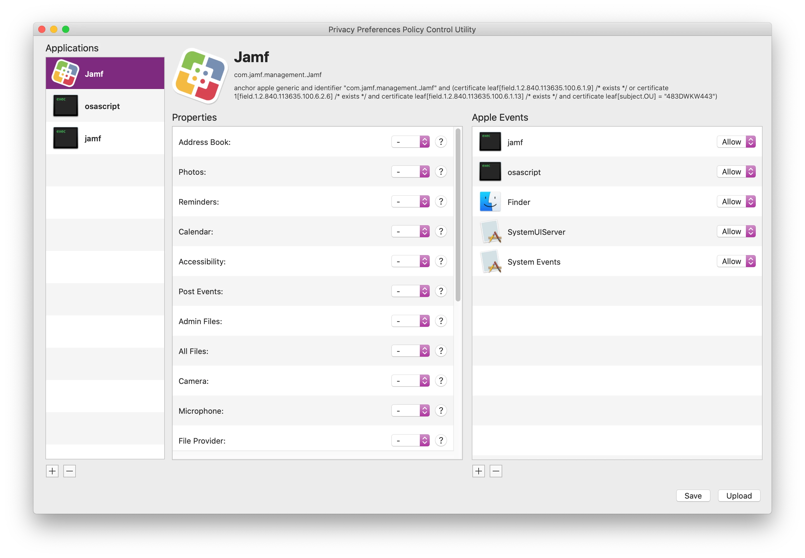Change SystemUIServer Allow dropdown

pos(736,232)
